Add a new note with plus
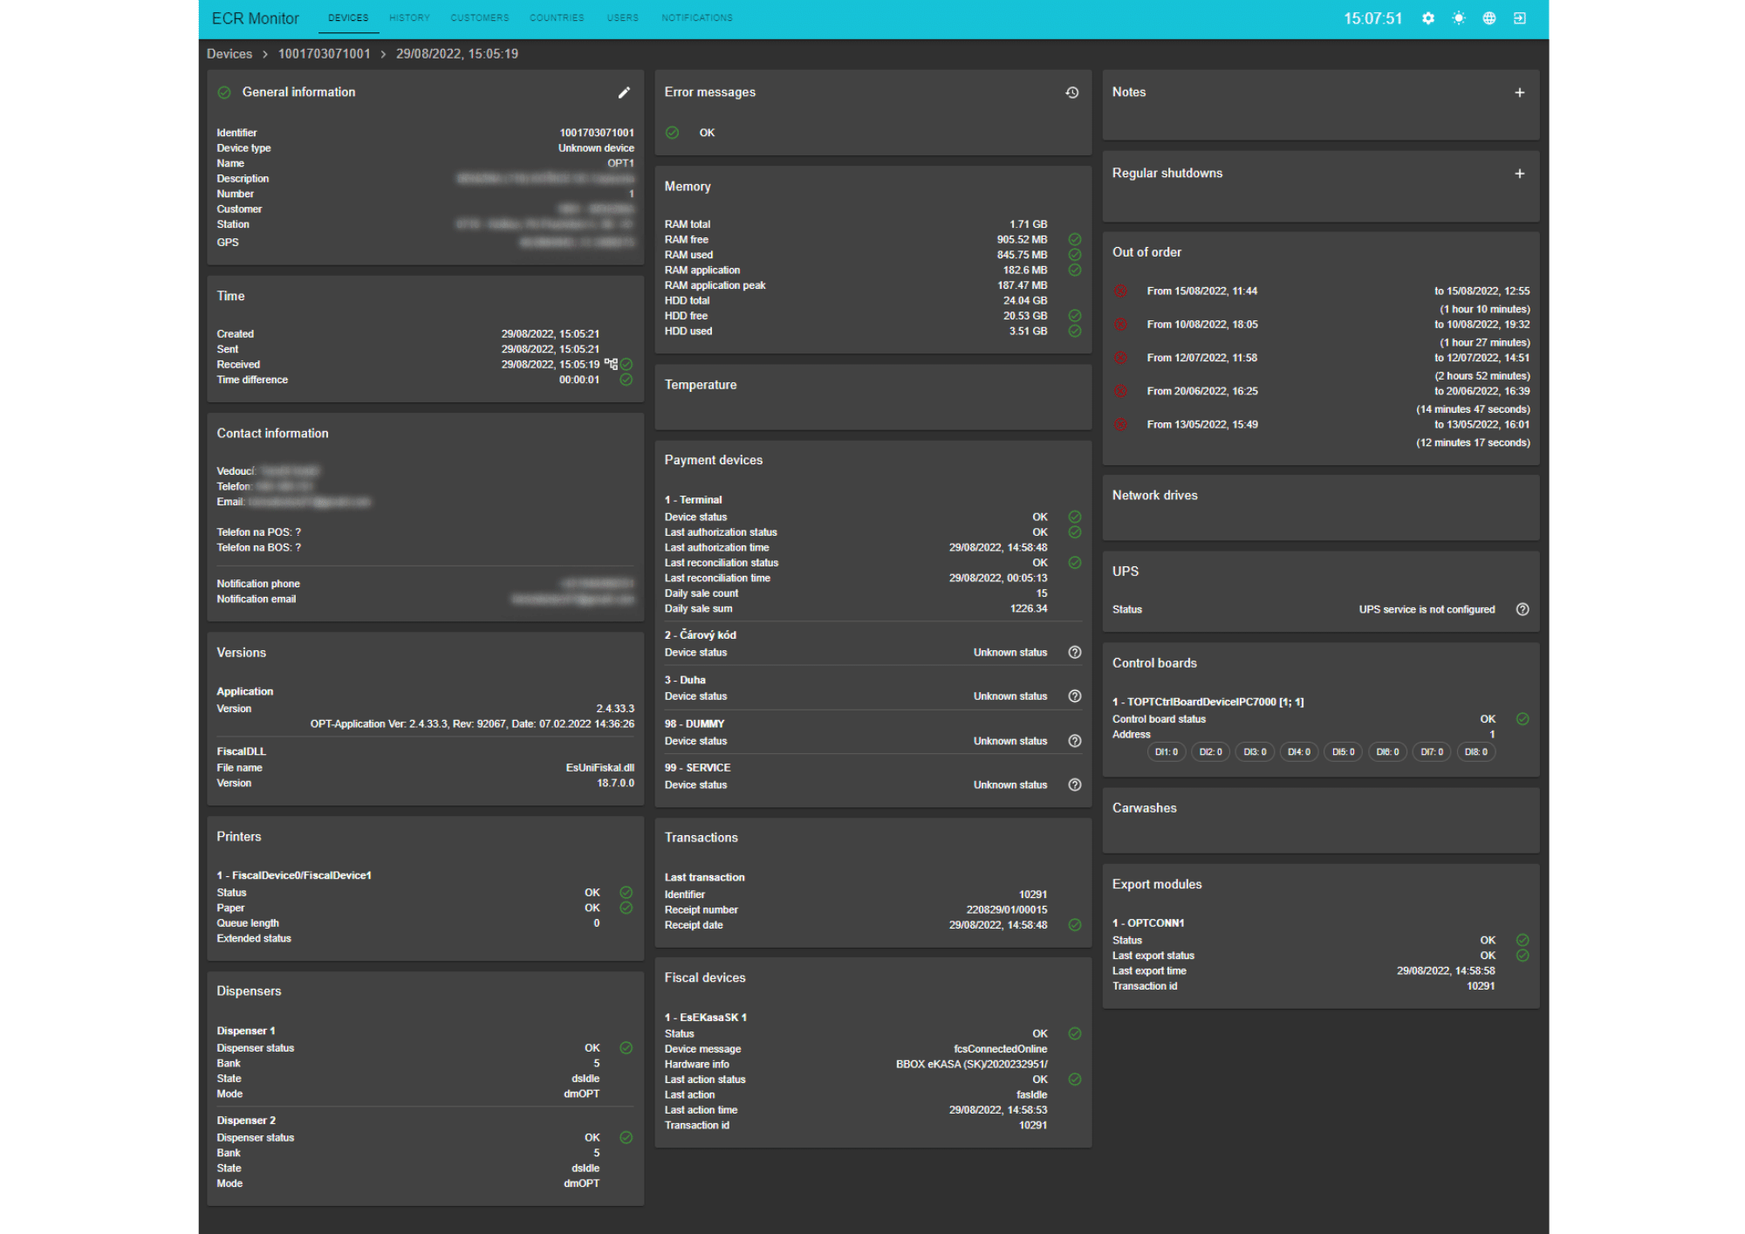Image resolution: width=1745 pixels, height=1234 pixels. tap(1520, 93)
